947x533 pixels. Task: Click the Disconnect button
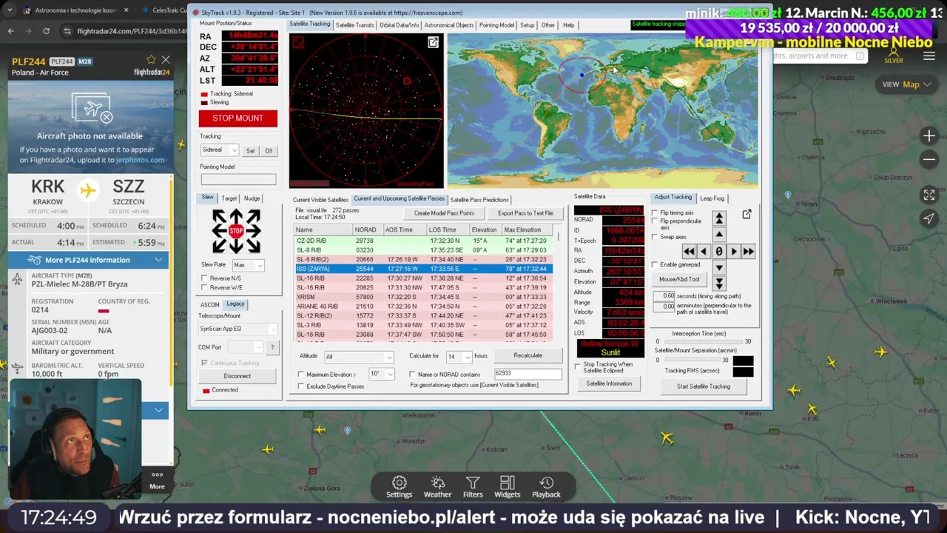pyautogui.click(x=237, y=376)
